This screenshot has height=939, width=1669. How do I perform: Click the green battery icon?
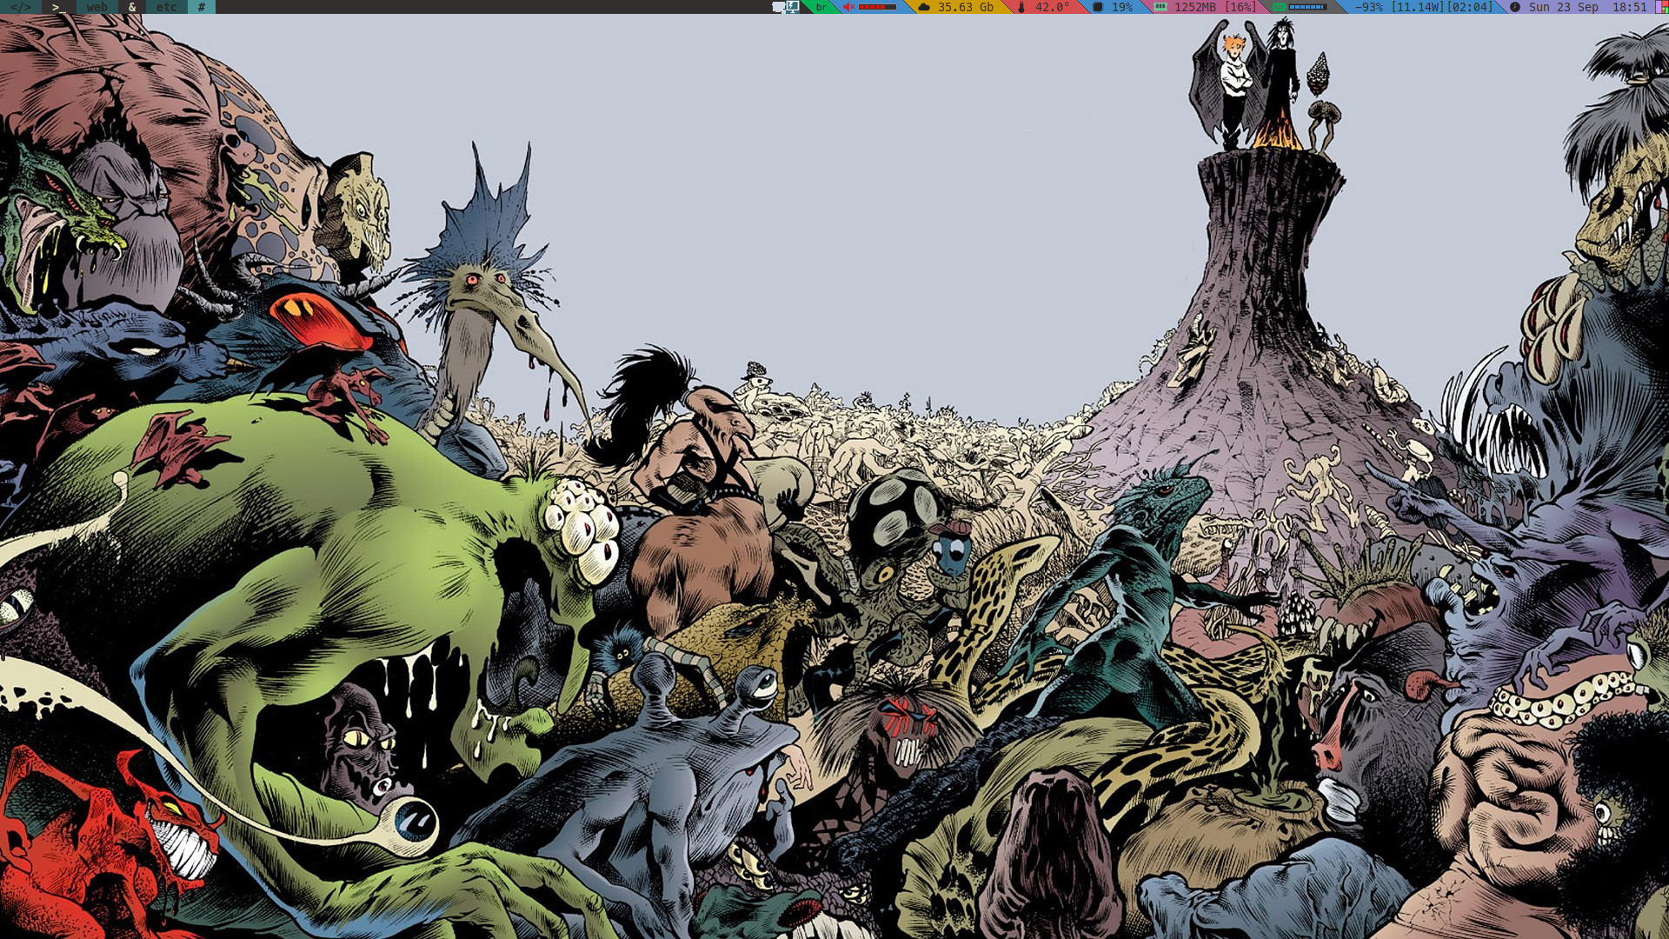pos(1279,7)
